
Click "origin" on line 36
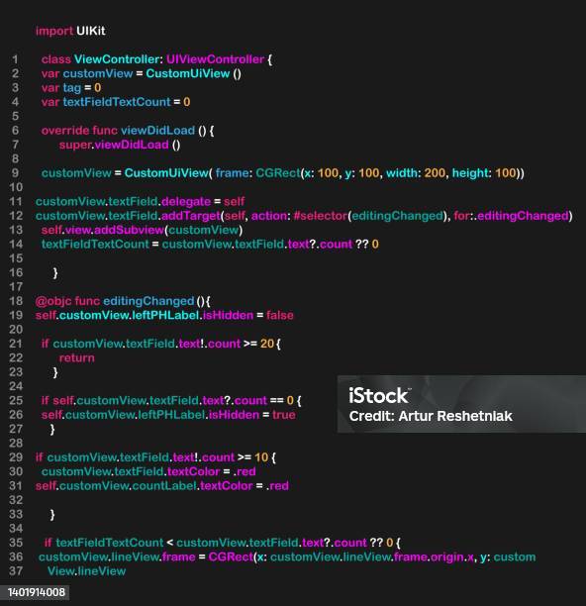(x=447, y=557)
